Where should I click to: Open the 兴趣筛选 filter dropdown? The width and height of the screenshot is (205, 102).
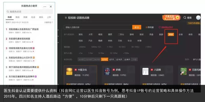coord(49,22)
